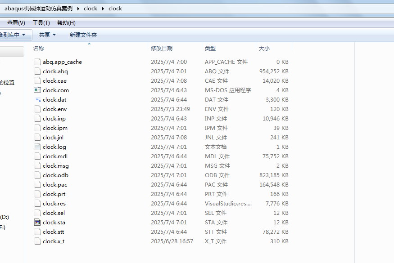
Task: Click the clock.env file icon
Action: (x=37, y=109)
